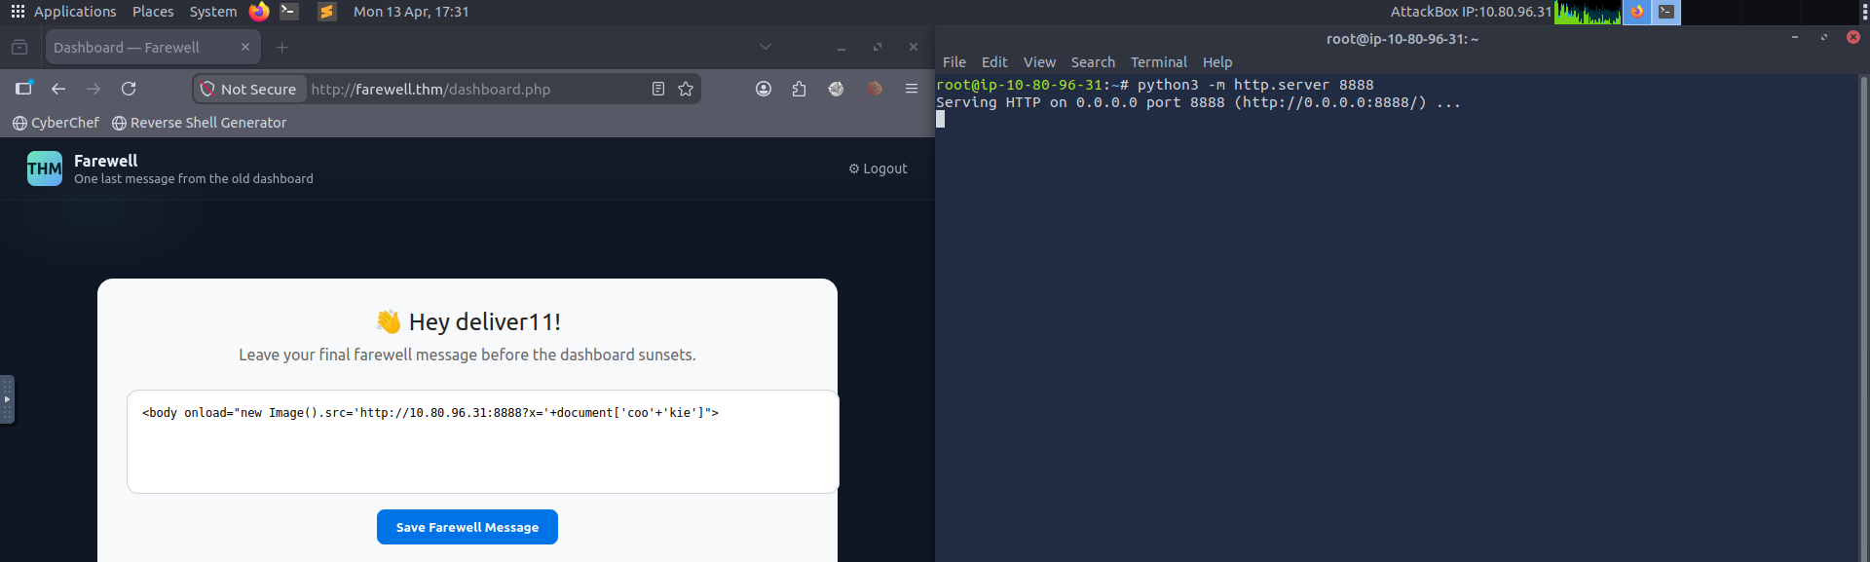
Task: Open the Reverse Shell Generator bookmark
Action: [x=199, y=123]
